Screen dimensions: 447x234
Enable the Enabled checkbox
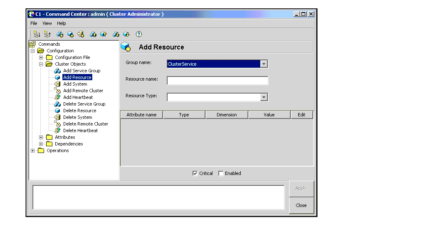tap(221, 173)
